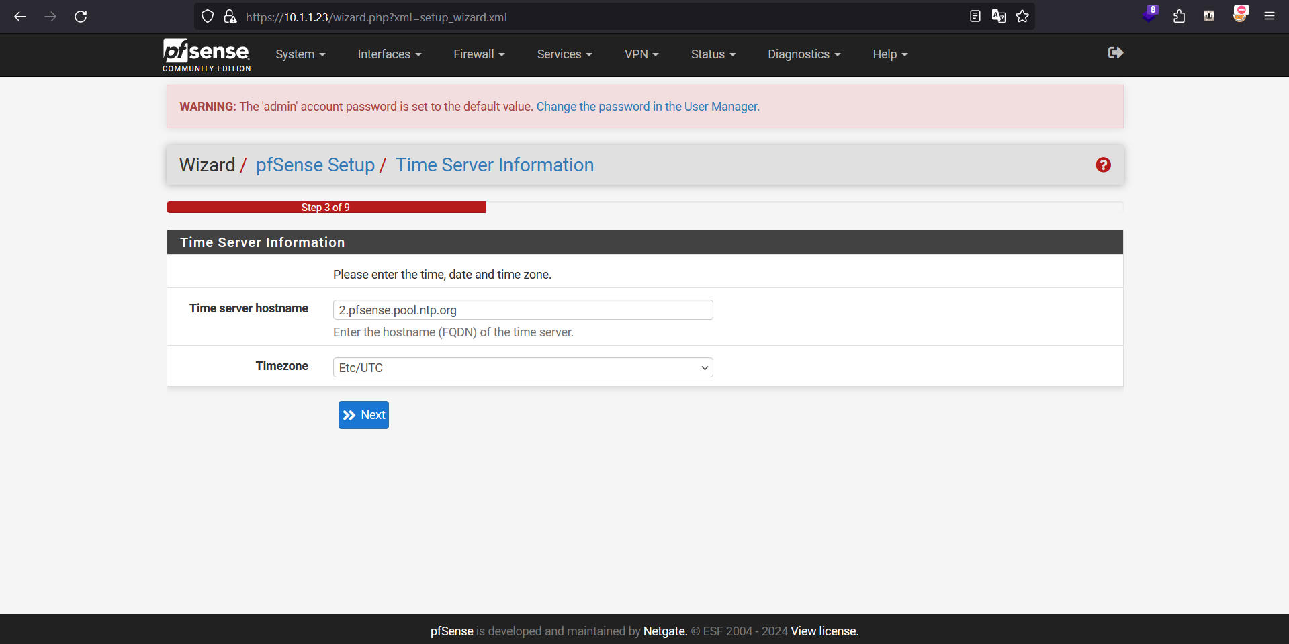The height and width of the screenshot is (644, 1289).
Task: Expand the Help menu
Action: (x=890, y=54)
